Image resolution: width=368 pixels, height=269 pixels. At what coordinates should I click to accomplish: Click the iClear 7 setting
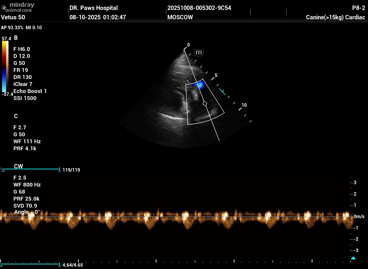coord(23,84)
